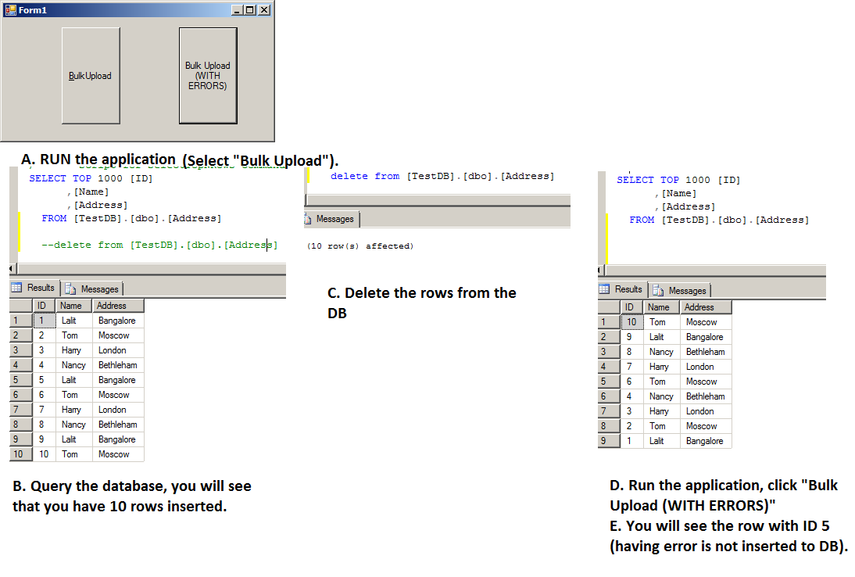Click row header 9 of the nine-row grid

[x=609, y=441]
